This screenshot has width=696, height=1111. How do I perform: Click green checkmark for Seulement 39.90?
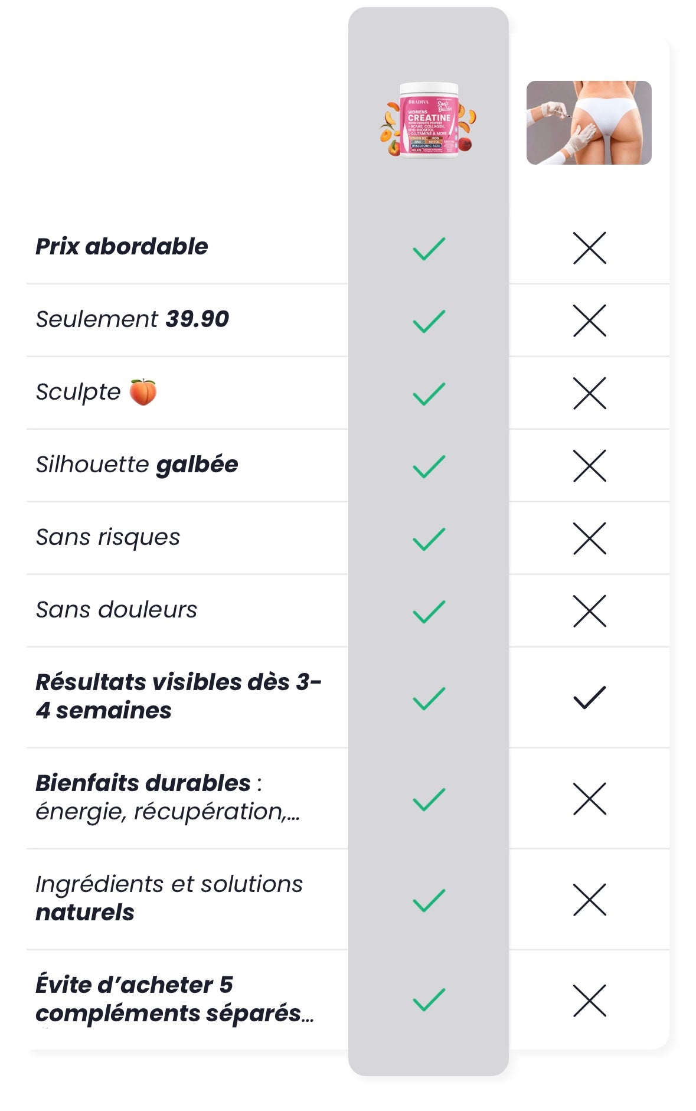(x=429, y=321)
